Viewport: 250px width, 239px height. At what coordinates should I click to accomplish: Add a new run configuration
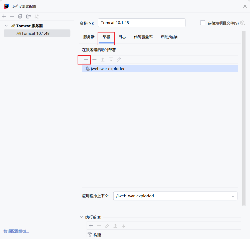4,16
